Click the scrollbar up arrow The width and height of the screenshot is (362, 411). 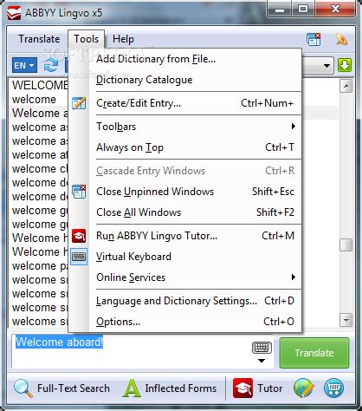coord(346,86)
